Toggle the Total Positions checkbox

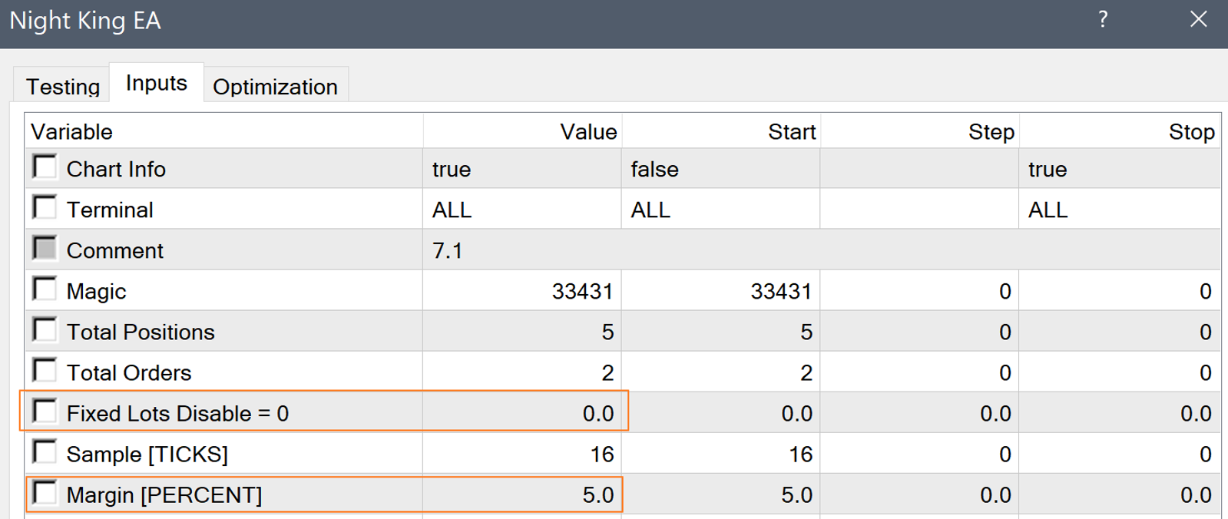point(45,329)
